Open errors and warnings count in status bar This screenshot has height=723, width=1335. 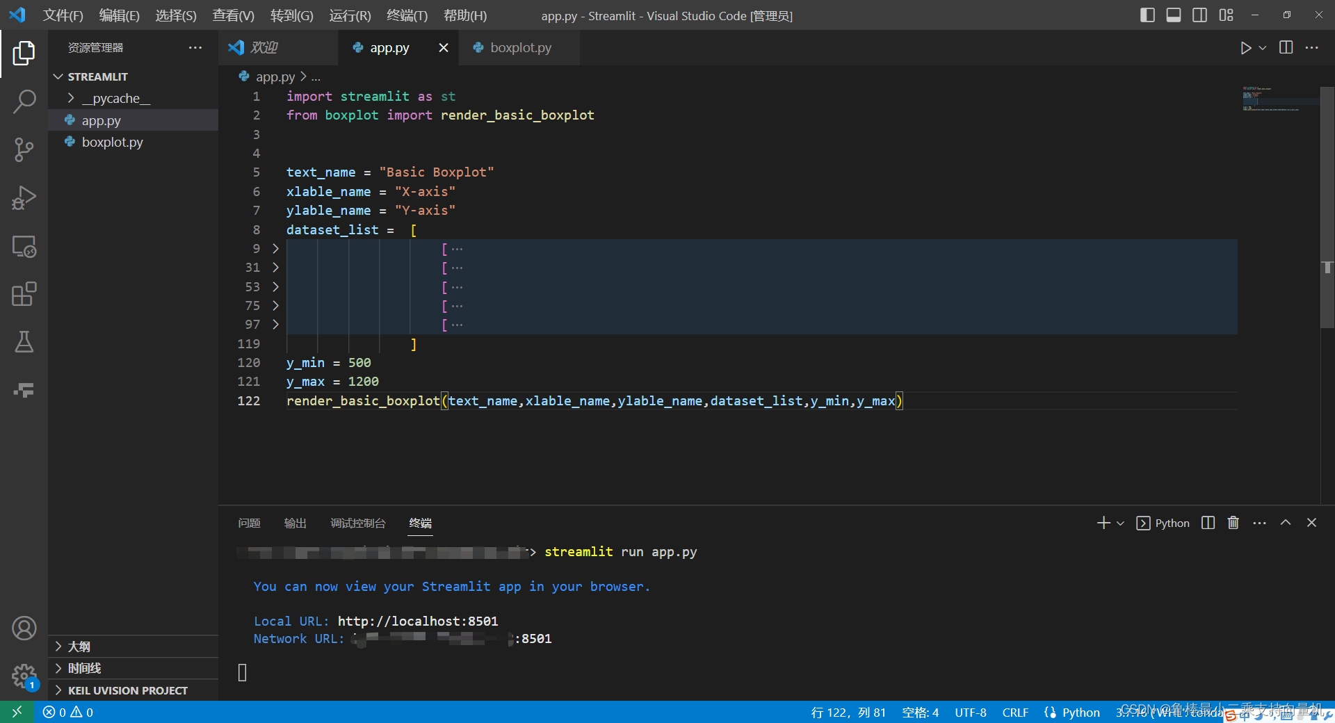click(67, 712)
